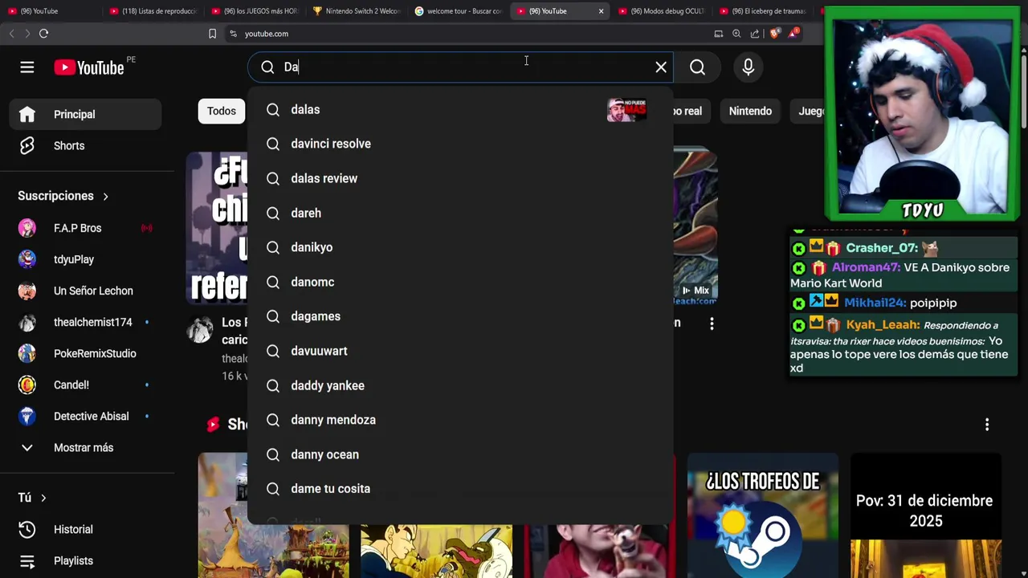Select the 'davuuwart' suggestion
This screenshot has height=578, width=1028.
click(x=460, y=351)
